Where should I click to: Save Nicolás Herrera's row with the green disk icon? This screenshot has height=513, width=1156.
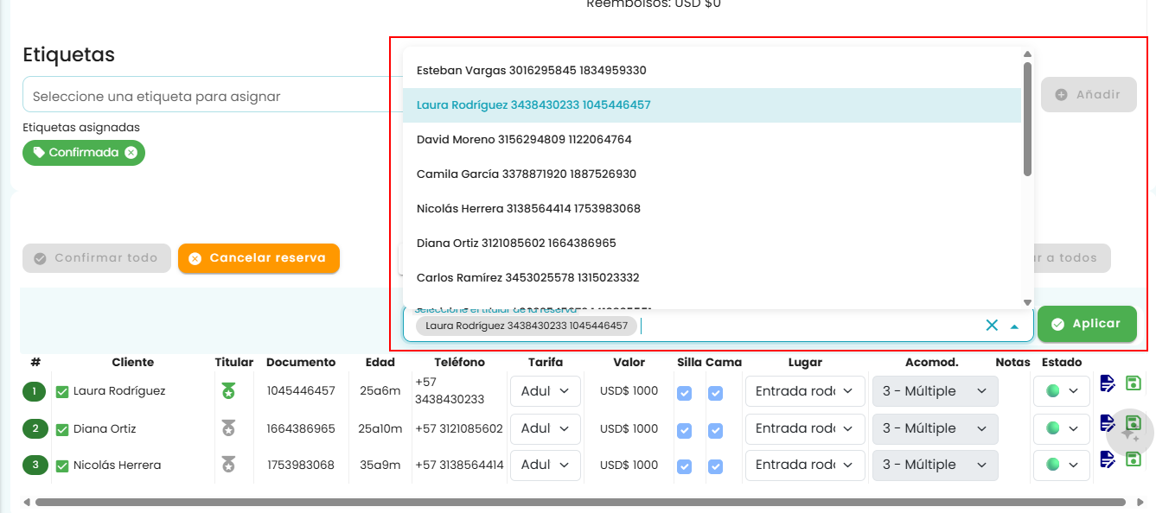[1133, 459]
